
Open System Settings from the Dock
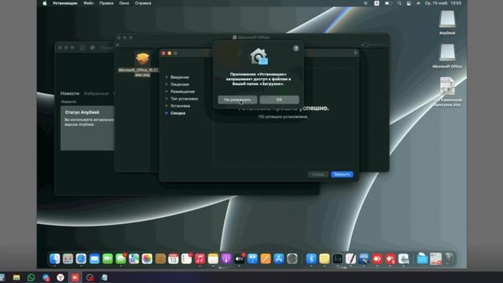[x=292, y=259]
